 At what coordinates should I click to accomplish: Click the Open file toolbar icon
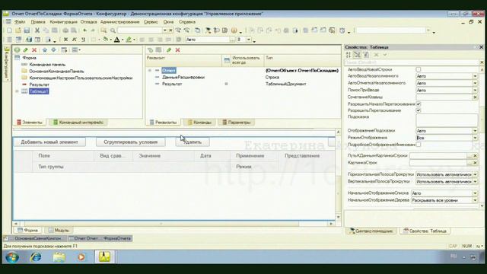pyautogui.click(x=18, y=30)
